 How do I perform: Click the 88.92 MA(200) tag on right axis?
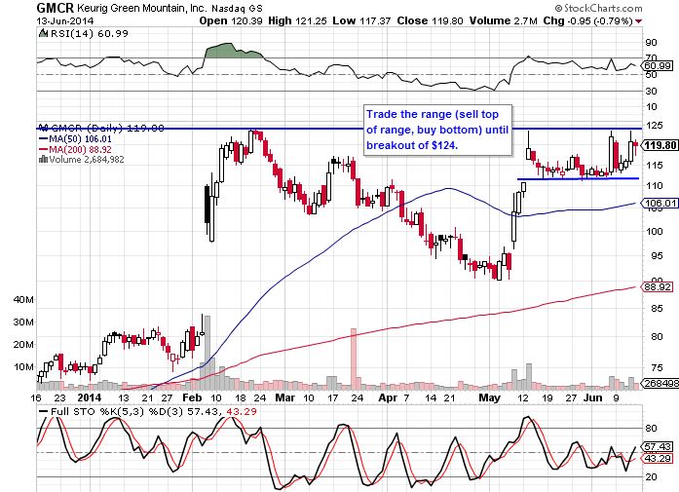tap(659, 286)
